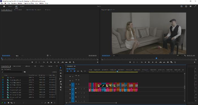The width and height of the screenshot is (198, 105).
Task: Play in the Program Monitor
Action: pyautogui.click(x=149, y=62)
